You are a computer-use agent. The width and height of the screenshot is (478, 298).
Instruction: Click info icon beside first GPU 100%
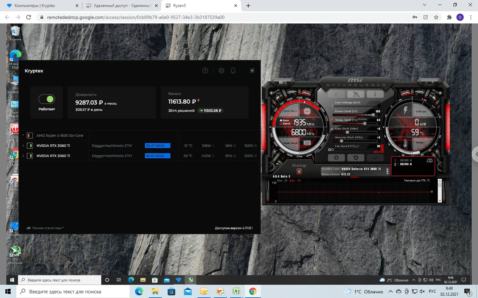pos(255,146)
